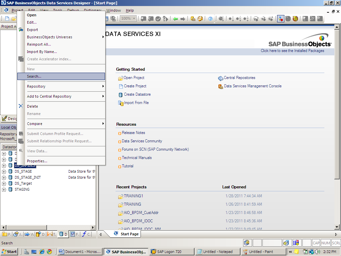Image resolution: width=341 pixels, height=256 pixels.
Task: Open the Central Repositories link
Action: (x=239, y=78)
